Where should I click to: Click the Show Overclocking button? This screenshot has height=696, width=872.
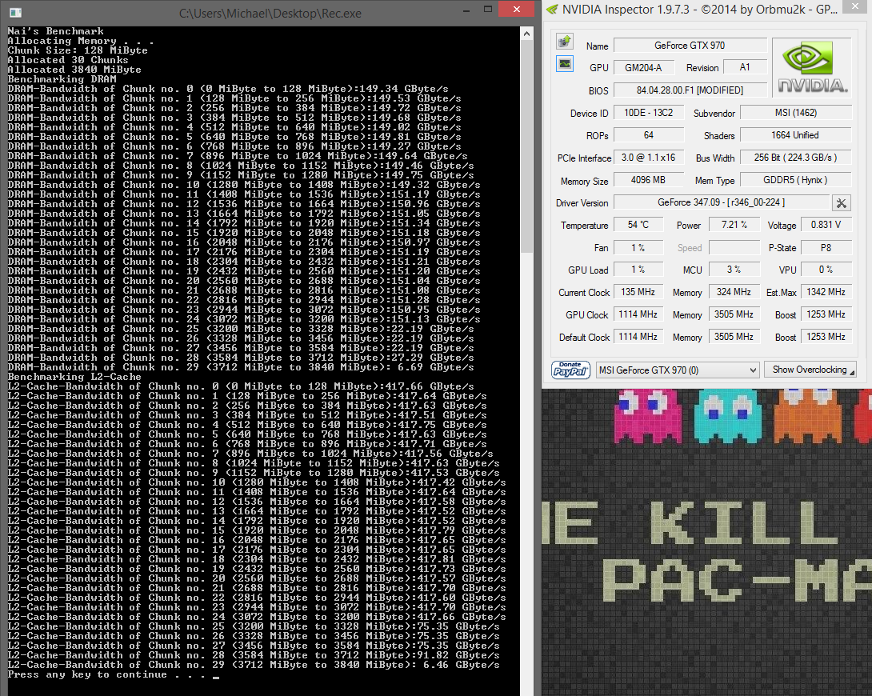tap(810, 370)
